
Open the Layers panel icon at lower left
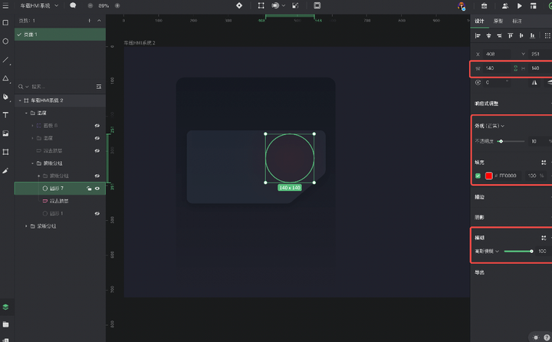(x=5, y=307)
